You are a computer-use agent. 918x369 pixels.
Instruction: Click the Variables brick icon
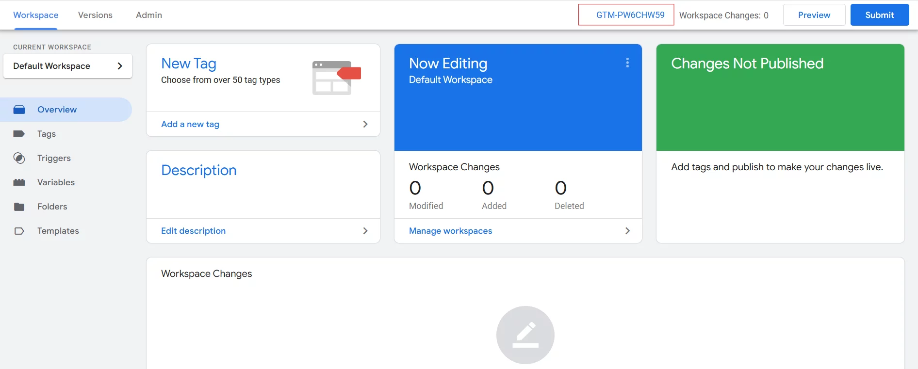click(x=19, y=182)
